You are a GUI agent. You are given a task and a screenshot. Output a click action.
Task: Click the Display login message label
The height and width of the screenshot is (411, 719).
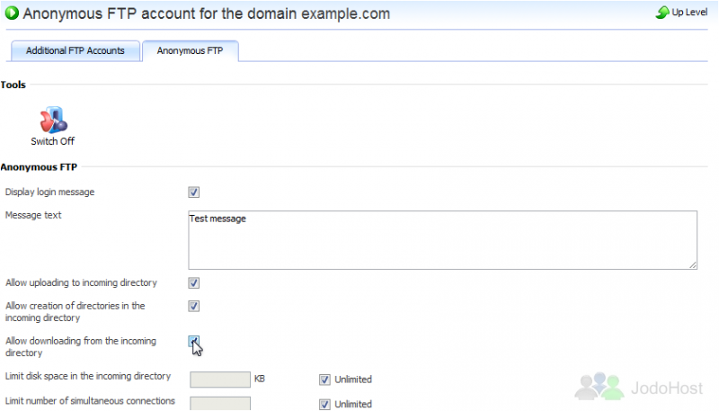coord(50,192)
